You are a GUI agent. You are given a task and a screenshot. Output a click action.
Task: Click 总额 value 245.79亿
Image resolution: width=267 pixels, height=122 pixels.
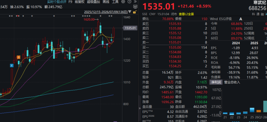point(167,87)
